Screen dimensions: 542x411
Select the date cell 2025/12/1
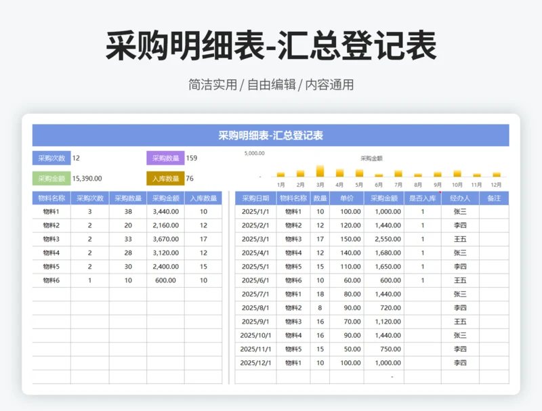(x=256, y=363)
